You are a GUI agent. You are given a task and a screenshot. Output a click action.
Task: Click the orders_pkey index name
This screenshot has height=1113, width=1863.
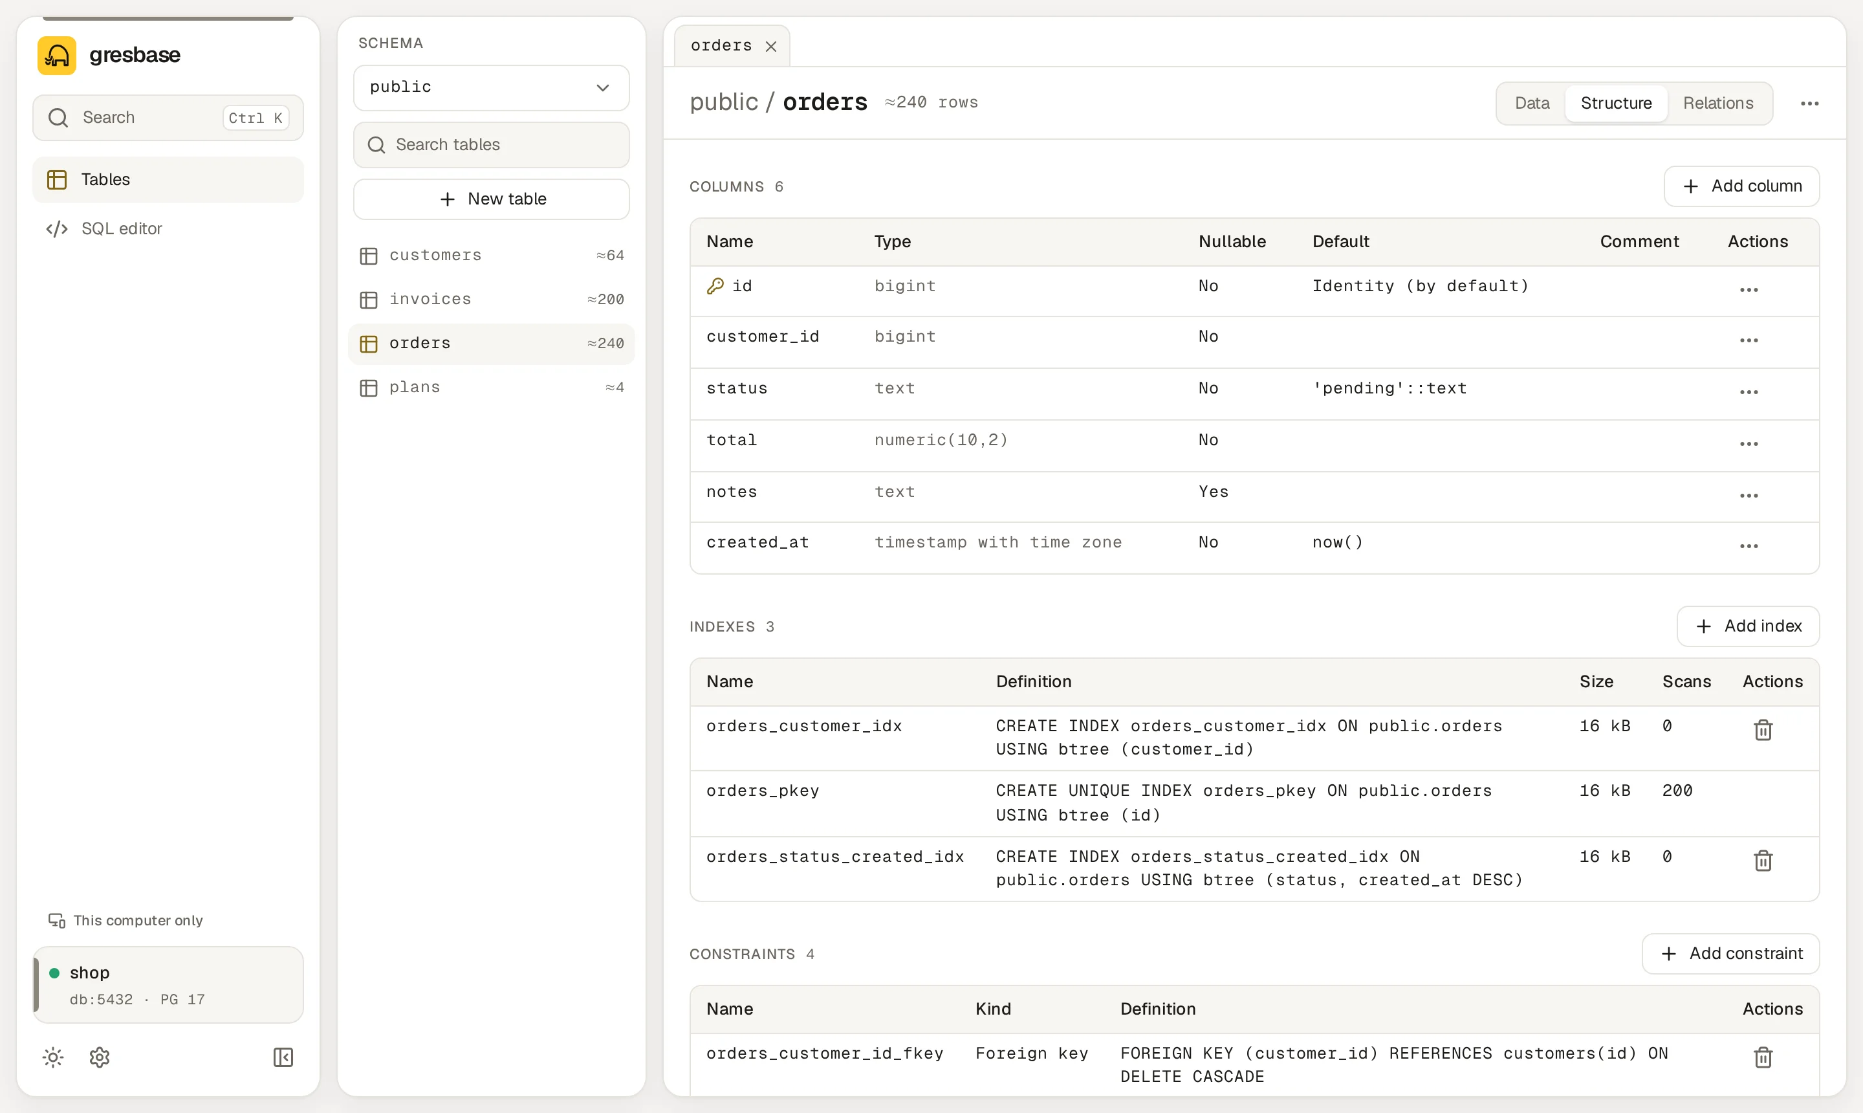coord(763,791)
